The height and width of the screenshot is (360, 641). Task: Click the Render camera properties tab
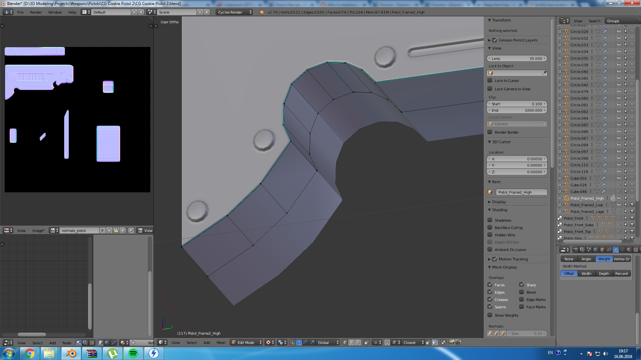[x=576, y=250]
